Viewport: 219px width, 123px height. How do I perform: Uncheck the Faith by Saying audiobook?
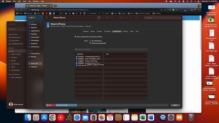[77, 65]
